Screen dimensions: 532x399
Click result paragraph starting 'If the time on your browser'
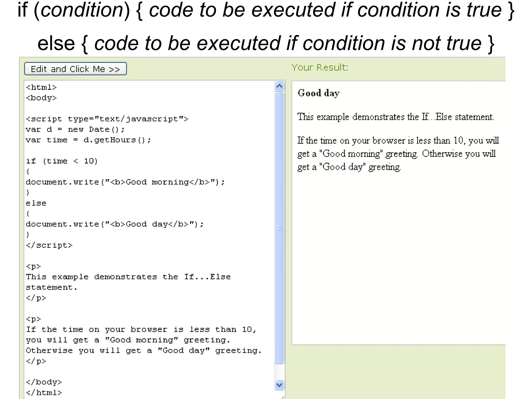398,154
